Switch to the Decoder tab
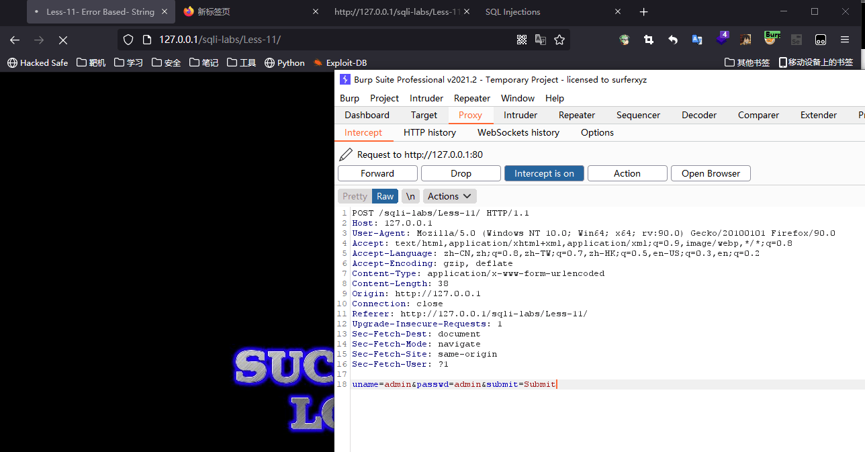 coord(699,115)
